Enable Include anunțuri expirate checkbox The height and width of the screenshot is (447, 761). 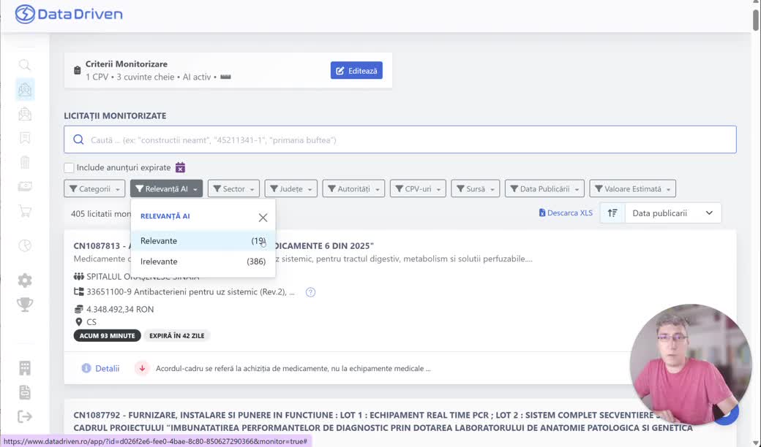point(69,167)
